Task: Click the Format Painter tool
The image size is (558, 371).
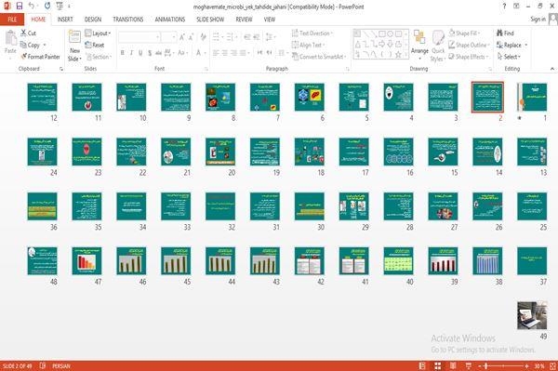Action: pos(40,57)
